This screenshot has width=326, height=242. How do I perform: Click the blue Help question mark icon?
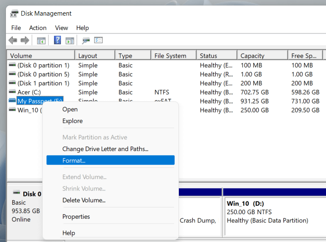click(x=58, y=41)
